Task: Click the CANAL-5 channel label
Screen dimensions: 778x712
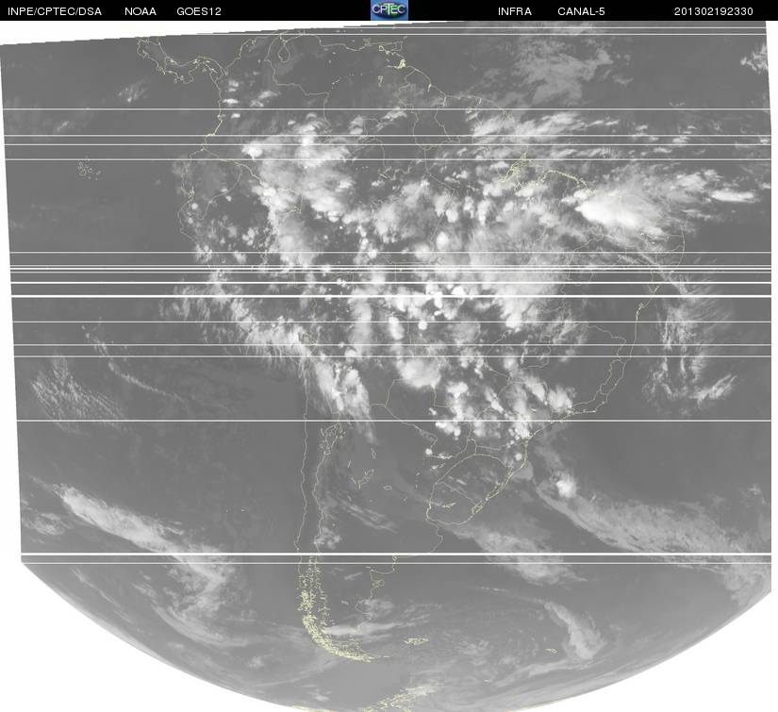Action: [x=581, y=11]
